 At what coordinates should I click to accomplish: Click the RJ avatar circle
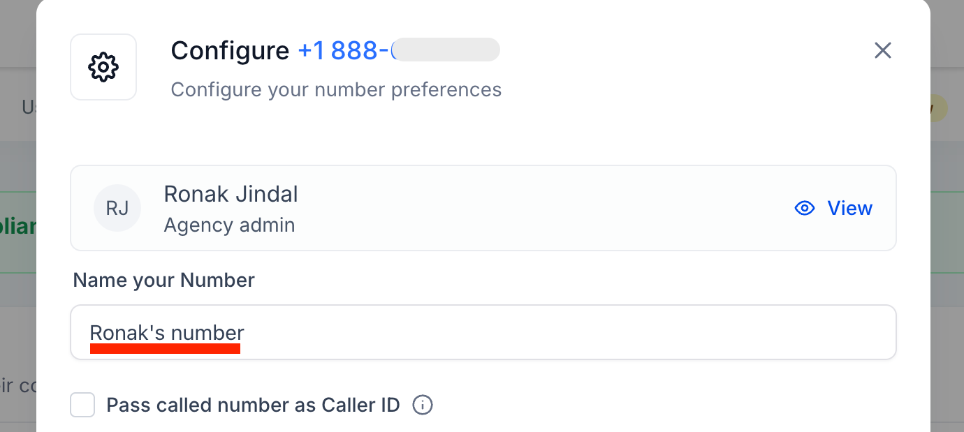pyautogui.click(x=117, y=208)
